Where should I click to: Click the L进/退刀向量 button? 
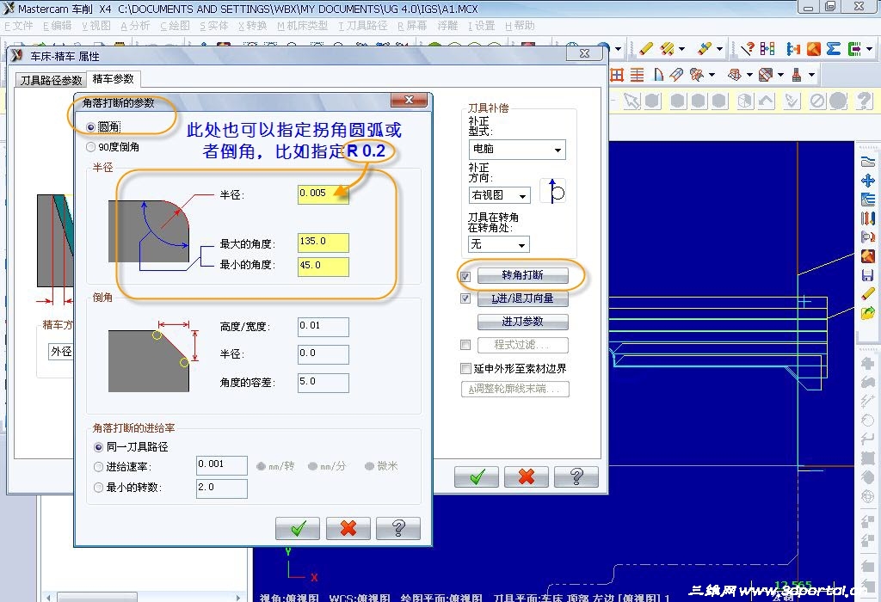522,298
